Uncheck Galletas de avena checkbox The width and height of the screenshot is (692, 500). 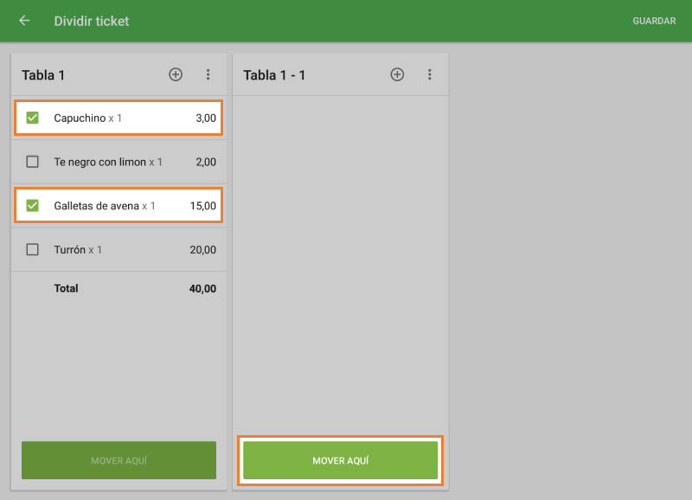(33, 206)
